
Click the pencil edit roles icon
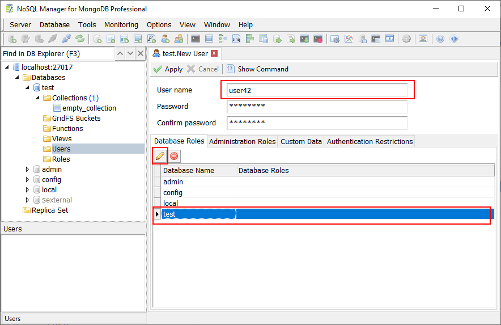click(x=160, y=155)
